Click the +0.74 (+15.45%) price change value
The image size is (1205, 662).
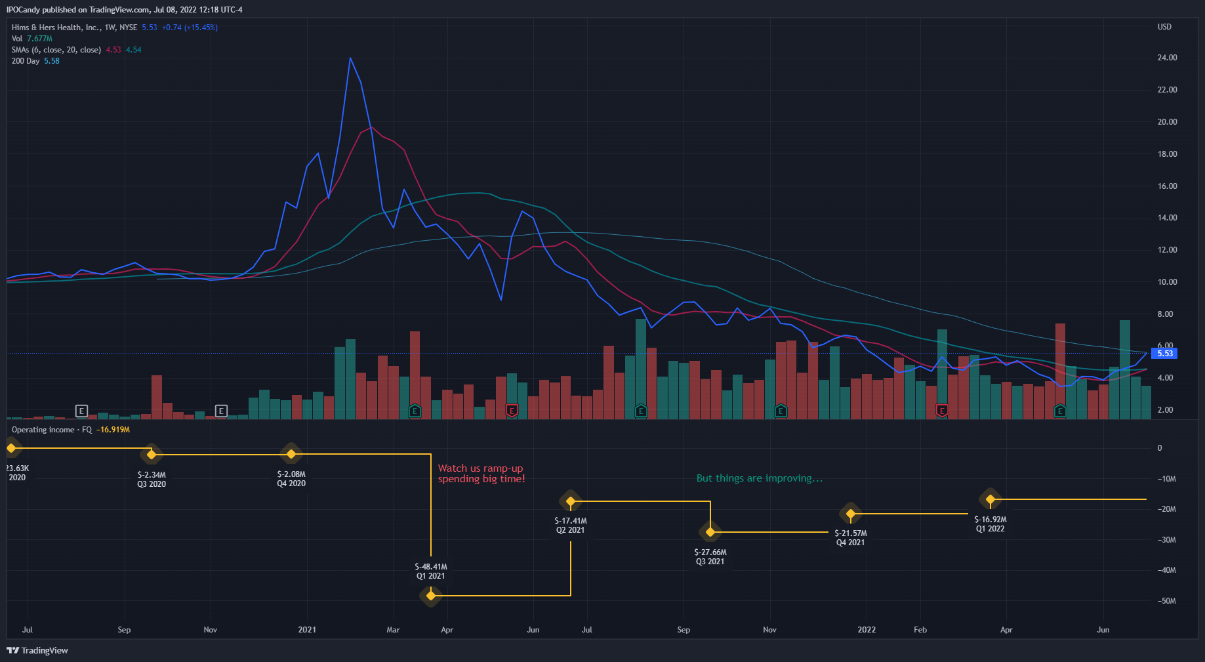pyautogui.click(x=190, y=28)
